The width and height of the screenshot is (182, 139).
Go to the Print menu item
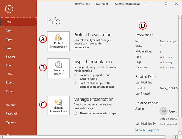(x=9, y=65)
